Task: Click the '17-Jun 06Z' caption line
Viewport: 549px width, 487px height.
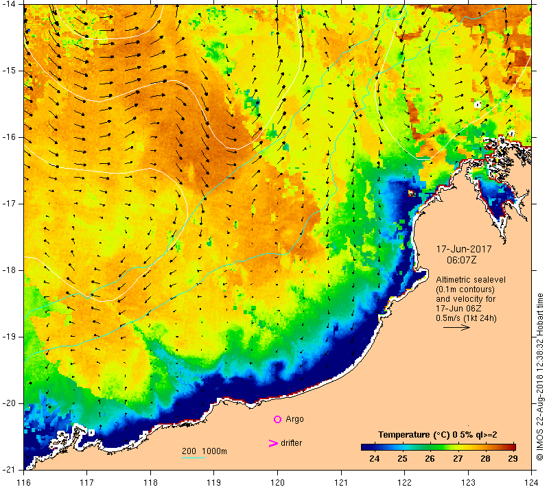Action: [458, 309]
